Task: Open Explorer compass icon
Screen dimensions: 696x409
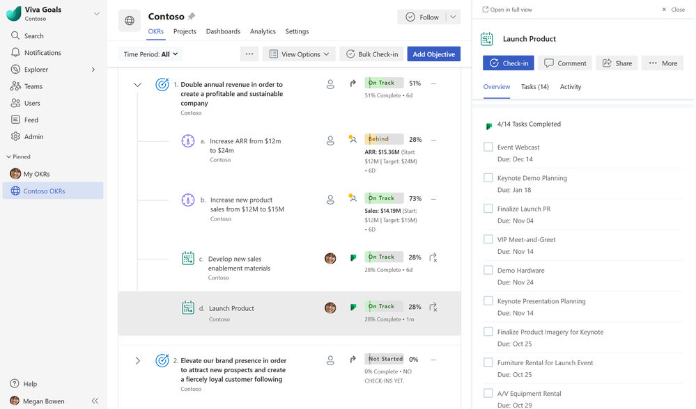Action: 15,69
